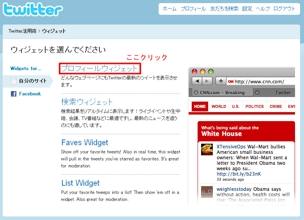Click U.S. in the CNN nav bar

(236, 107)
